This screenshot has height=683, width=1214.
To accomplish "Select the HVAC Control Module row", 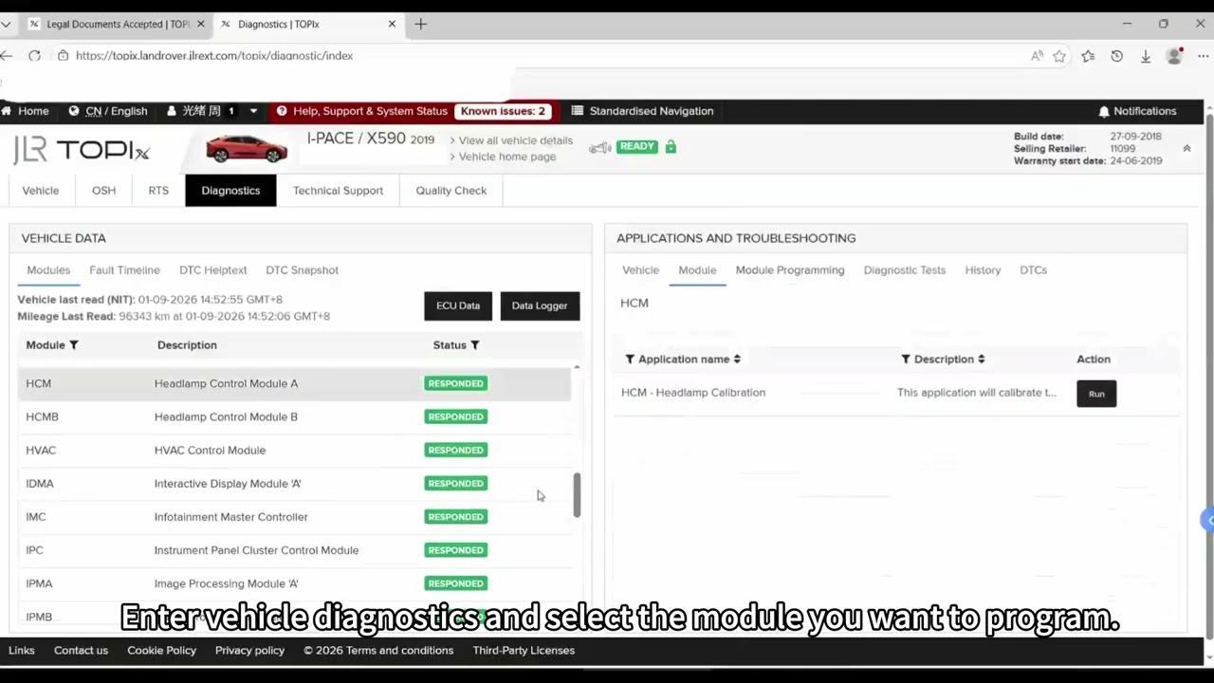I will 294,450.
